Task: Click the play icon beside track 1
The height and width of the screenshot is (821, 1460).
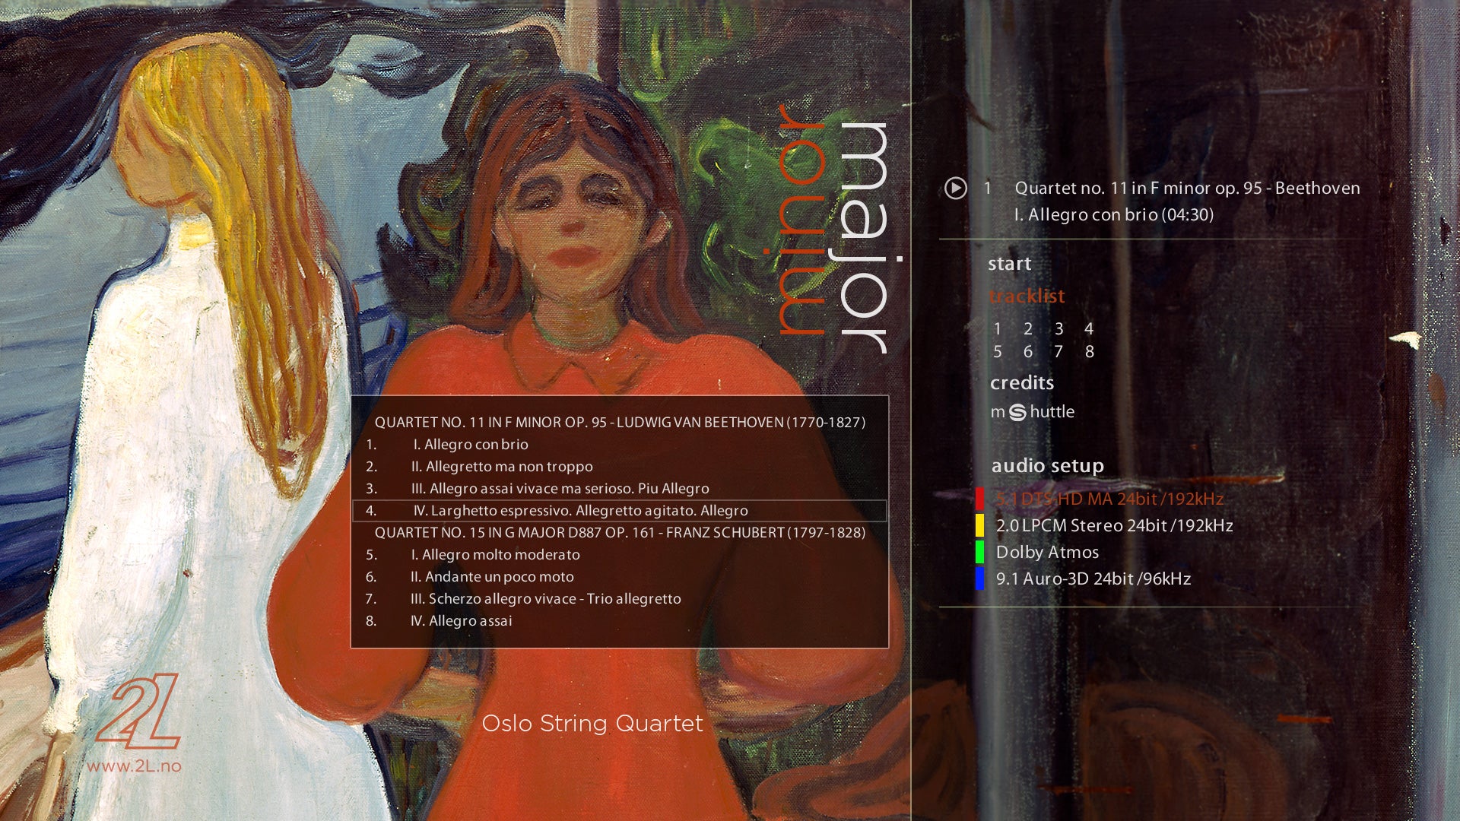Action: point(956,188)
